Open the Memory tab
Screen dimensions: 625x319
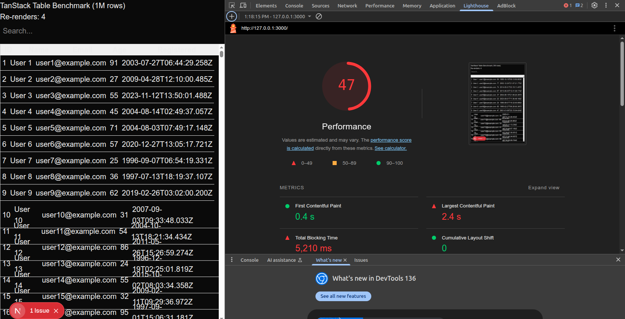point(412,6)
